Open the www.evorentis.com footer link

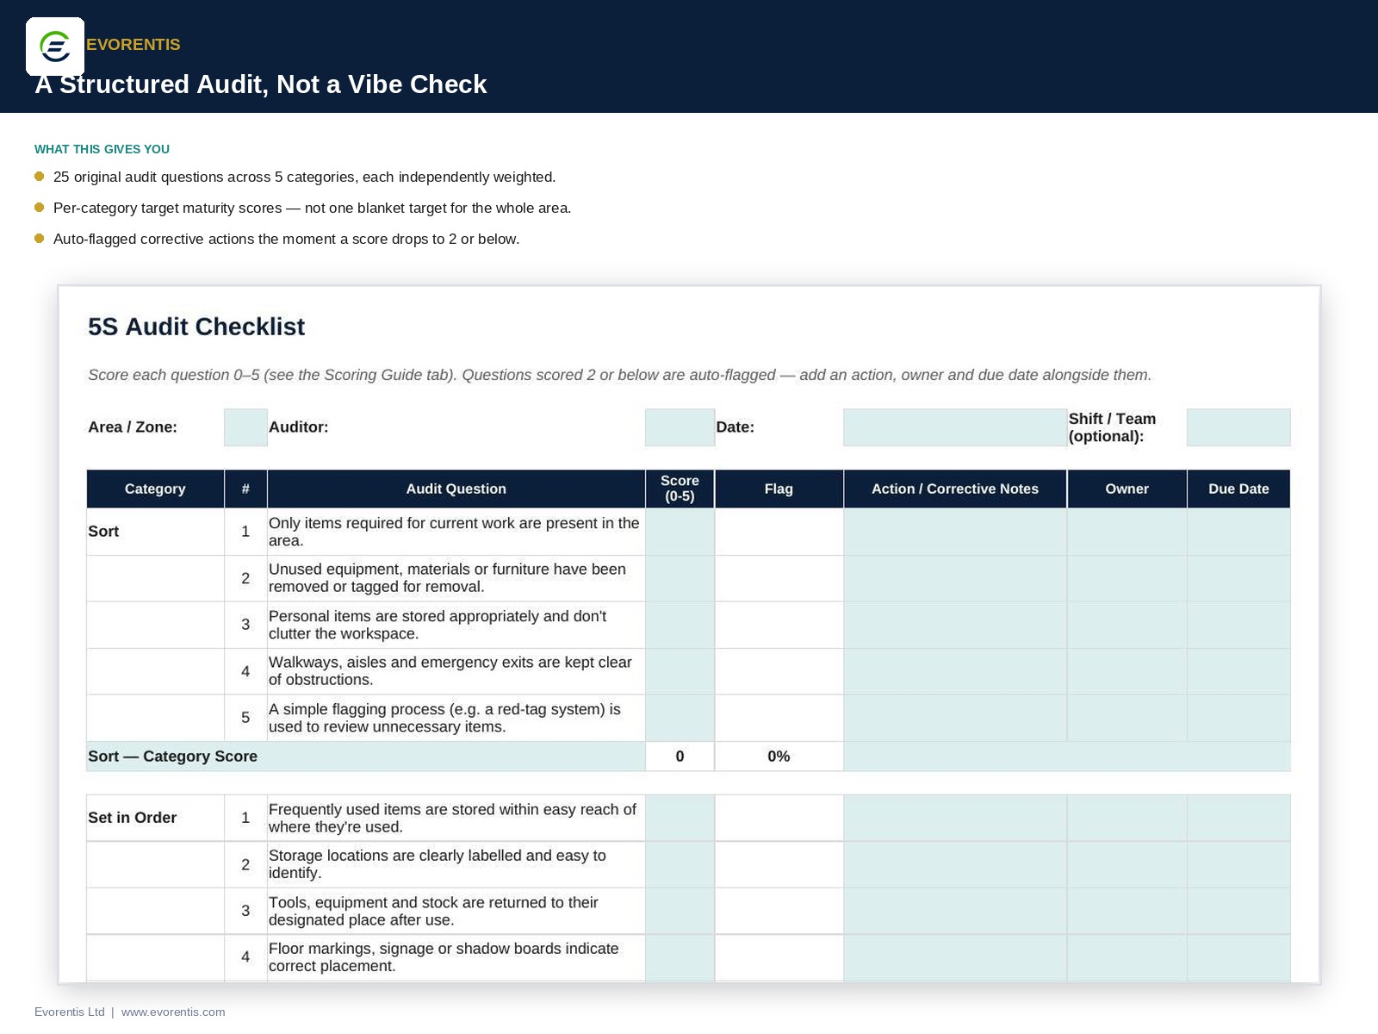click(173, 1012)
